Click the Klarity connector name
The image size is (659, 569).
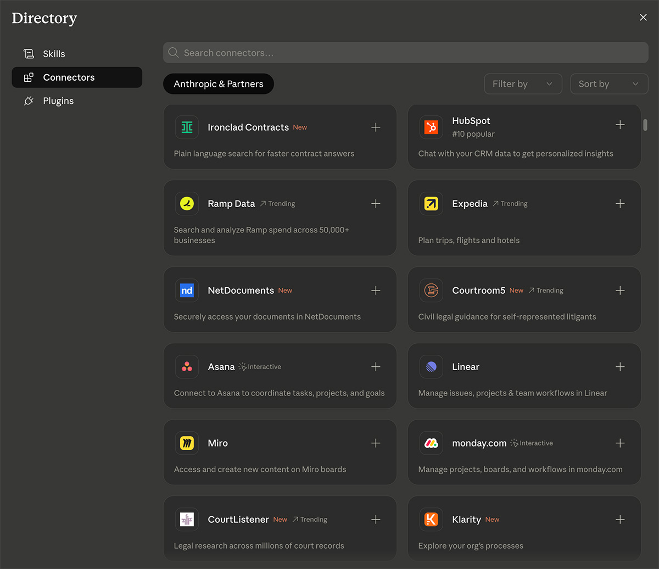pos(466,519)
